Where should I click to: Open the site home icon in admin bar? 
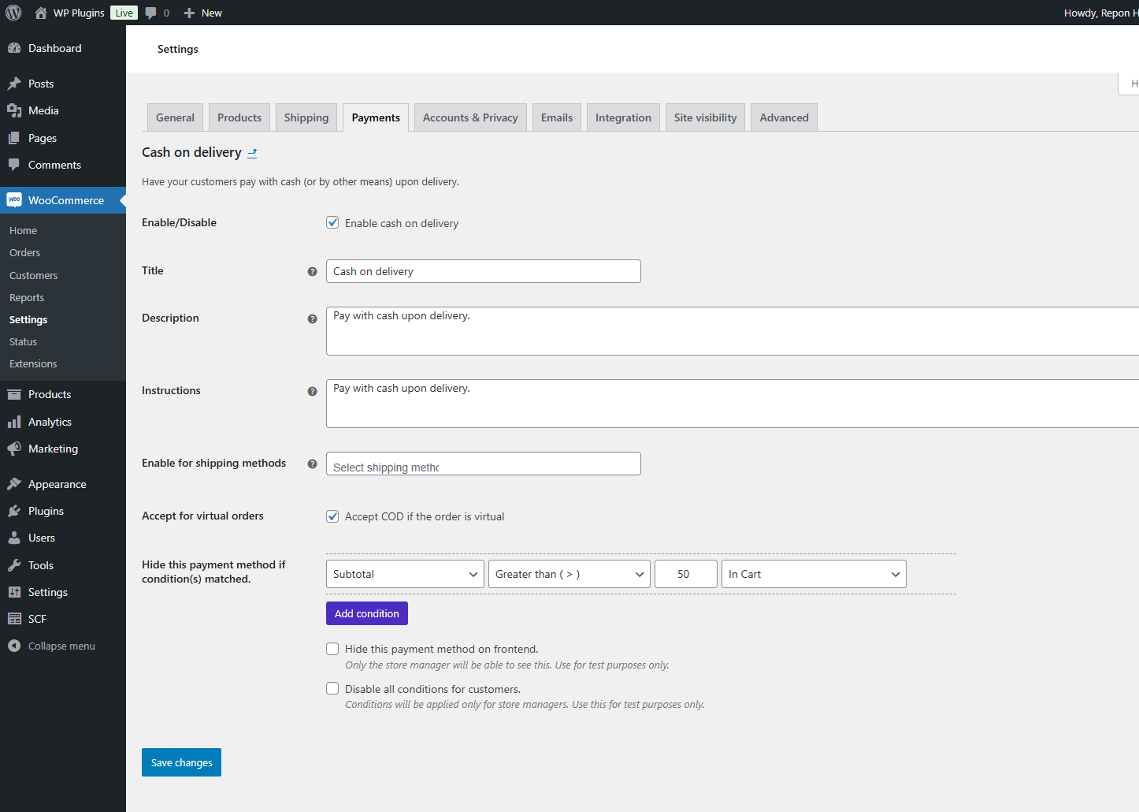pos(41,13)
